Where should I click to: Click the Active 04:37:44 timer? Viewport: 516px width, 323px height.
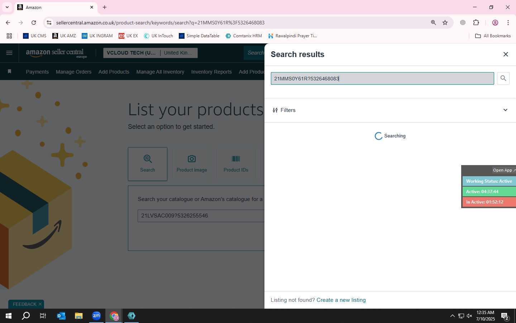pos(489,192)
